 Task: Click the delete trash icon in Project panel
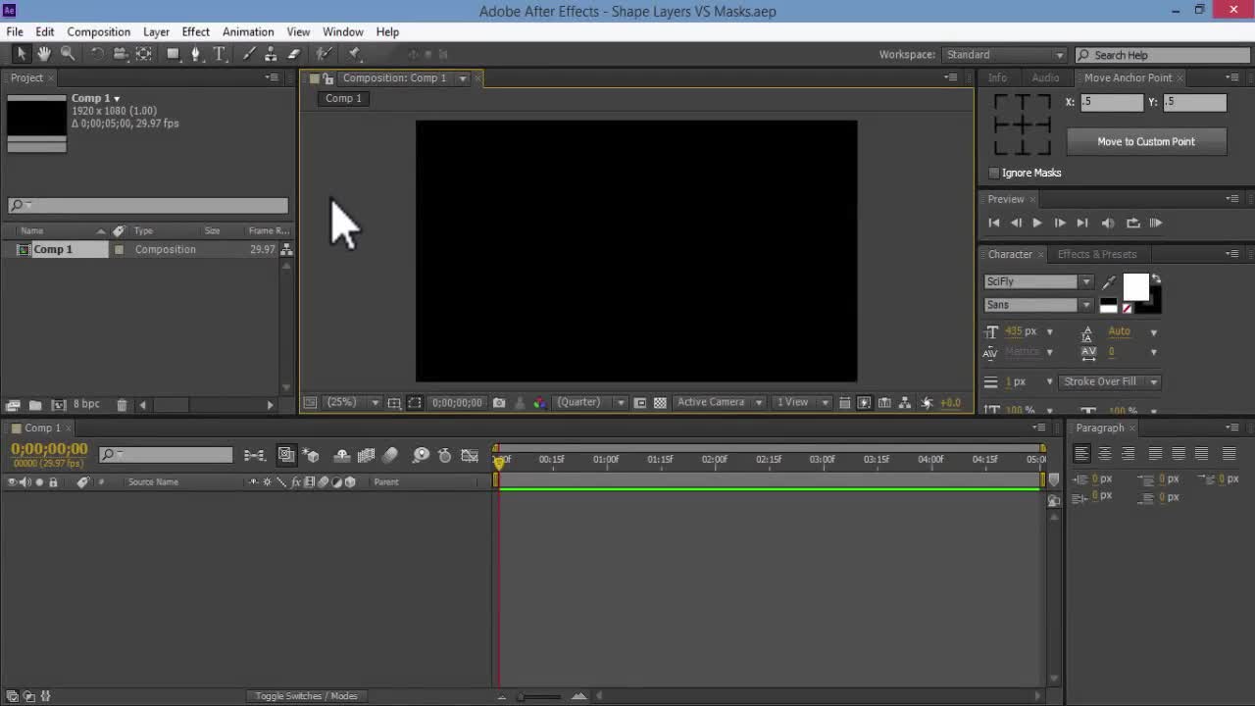[122, 404]
